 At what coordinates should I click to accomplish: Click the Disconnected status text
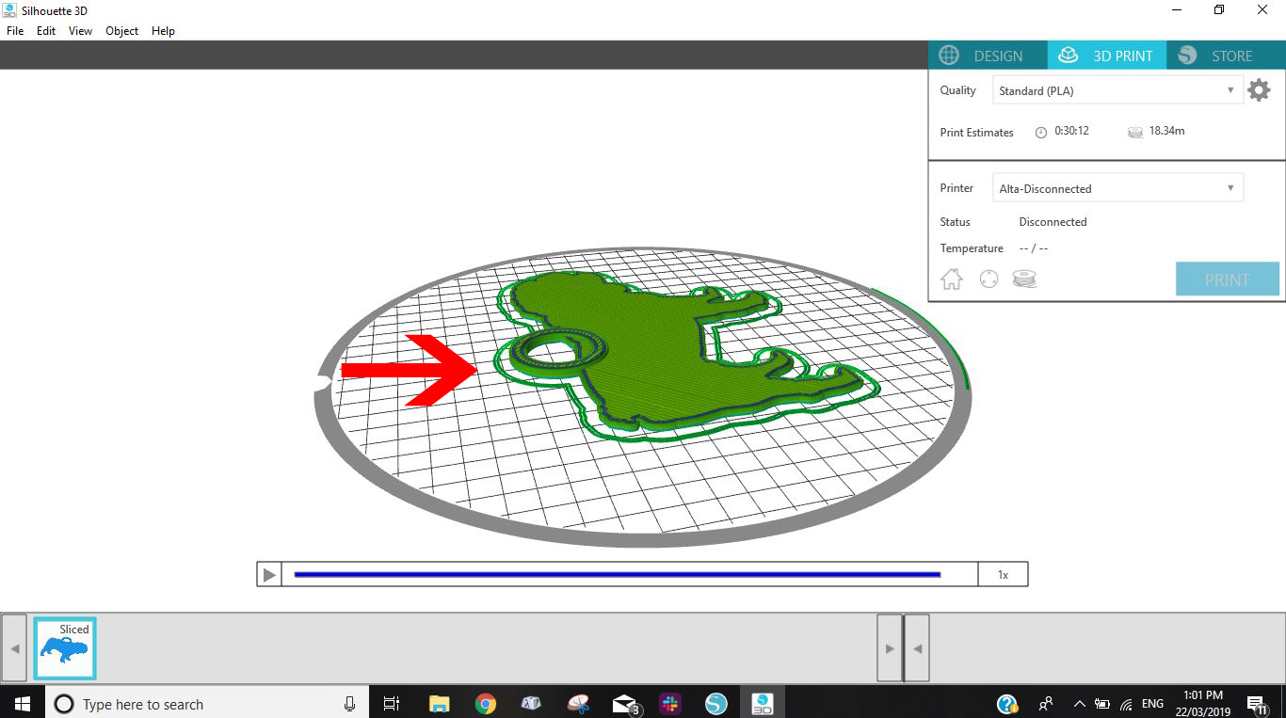click(x=1053, y=222)
